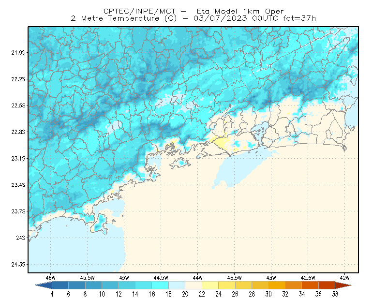Click the 23.7S latitude label
Image resolution: width=387 pixels, height=299 pixels.
pos(18,211)
